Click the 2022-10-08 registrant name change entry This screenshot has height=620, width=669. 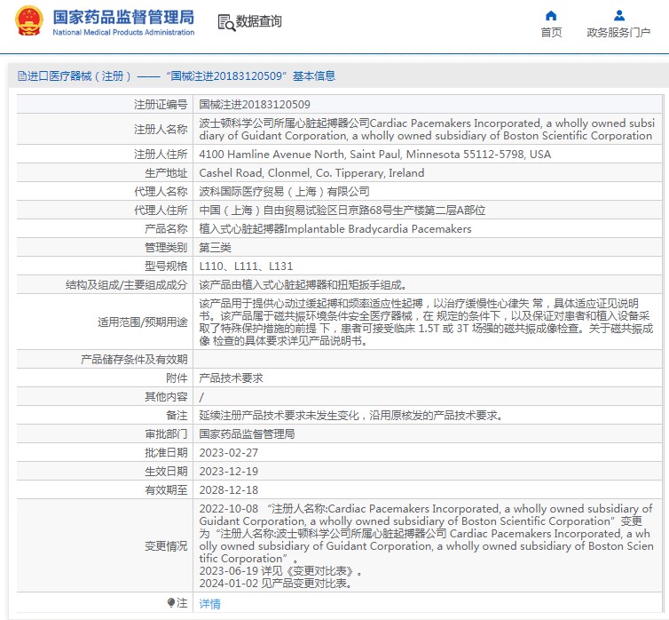point(427,534)
